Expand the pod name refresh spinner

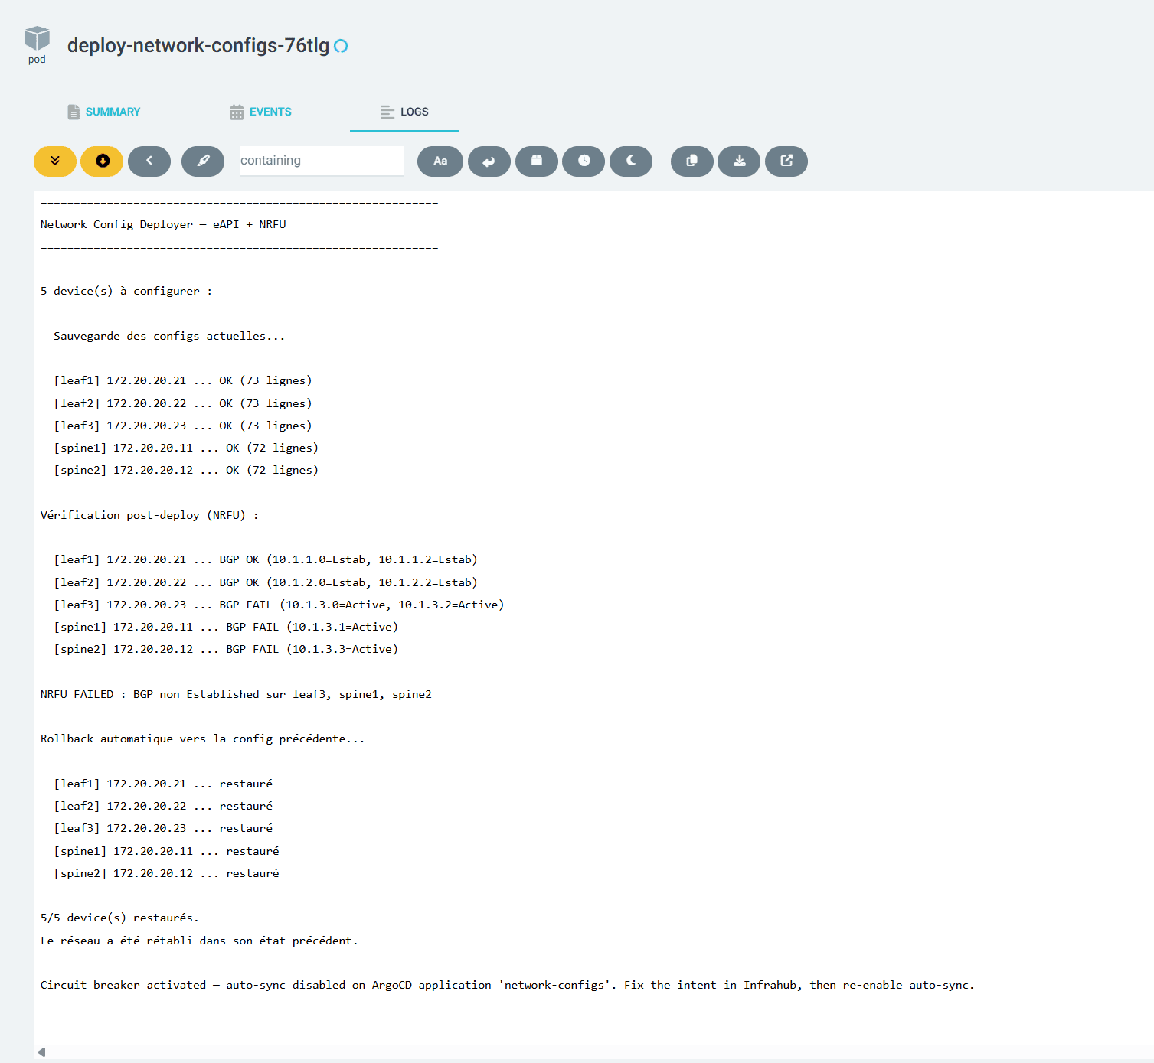(x=340, y=46)
